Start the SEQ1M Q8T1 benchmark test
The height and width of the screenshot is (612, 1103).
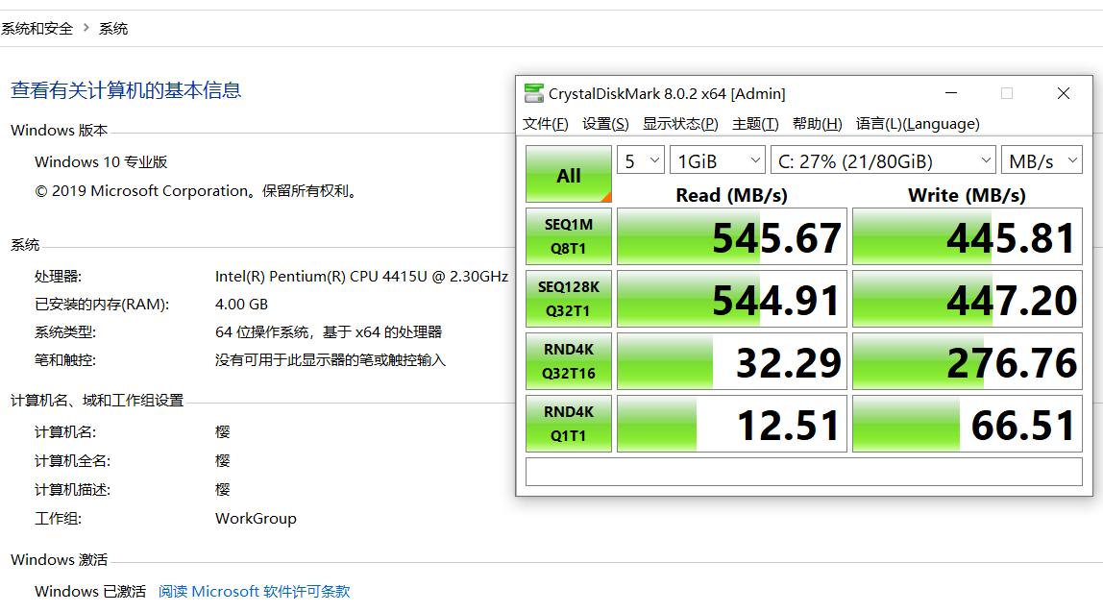point(568,236)
